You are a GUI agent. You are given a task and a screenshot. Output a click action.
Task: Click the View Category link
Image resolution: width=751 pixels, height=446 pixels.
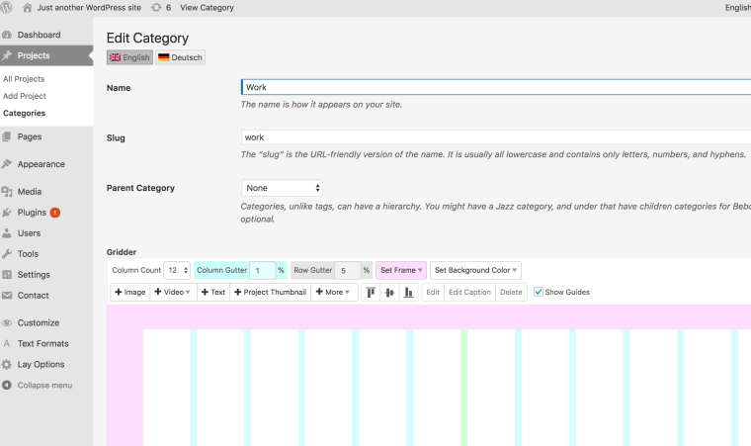[x=208, y=8]
